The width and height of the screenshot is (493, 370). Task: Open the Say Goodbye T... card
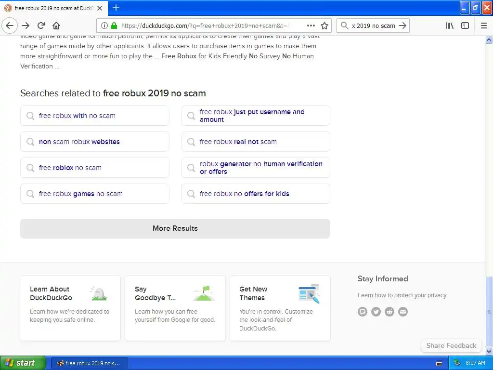pos(175,308)
